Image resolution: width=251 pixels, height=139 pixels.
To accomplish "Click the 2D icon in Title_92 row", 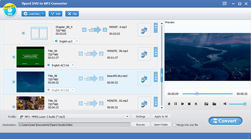I will click(81, 103).
